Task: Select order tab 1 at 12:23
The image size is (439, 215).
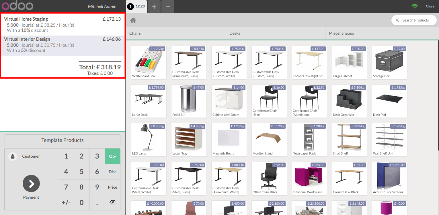Action: (136, 6)
